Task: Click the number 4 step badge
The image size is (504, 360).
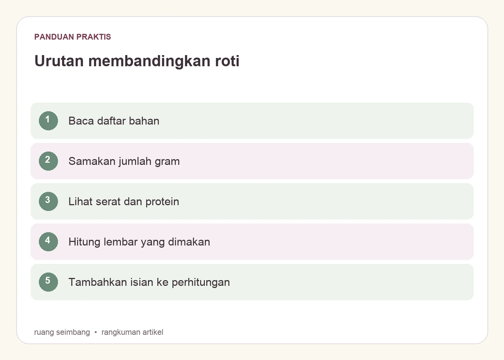Action: click(x=48, y=242)
